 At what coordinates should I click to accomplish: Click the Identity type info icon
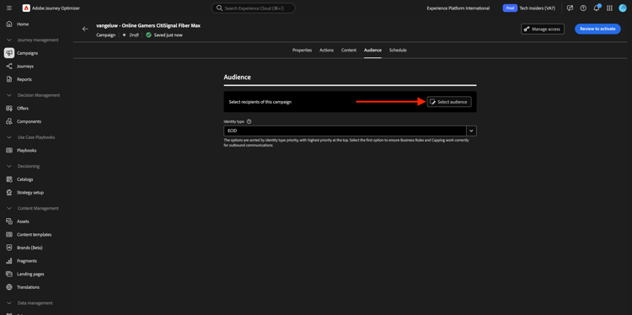[249, 121]
